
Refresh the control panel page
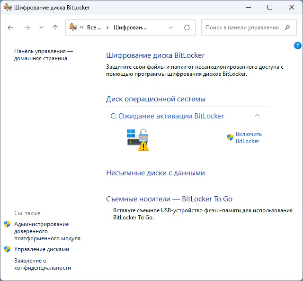pos(187,27)
